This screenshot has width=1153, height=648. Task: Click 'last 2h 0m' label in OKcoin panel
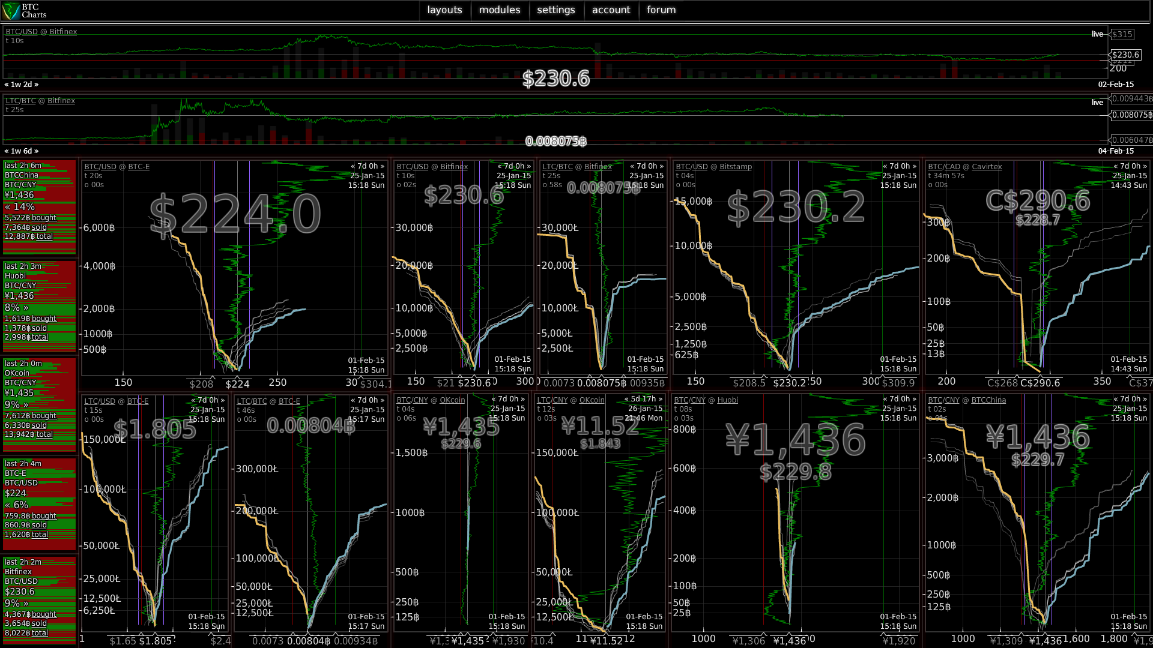pyautogui.click(x=23, y=364)
